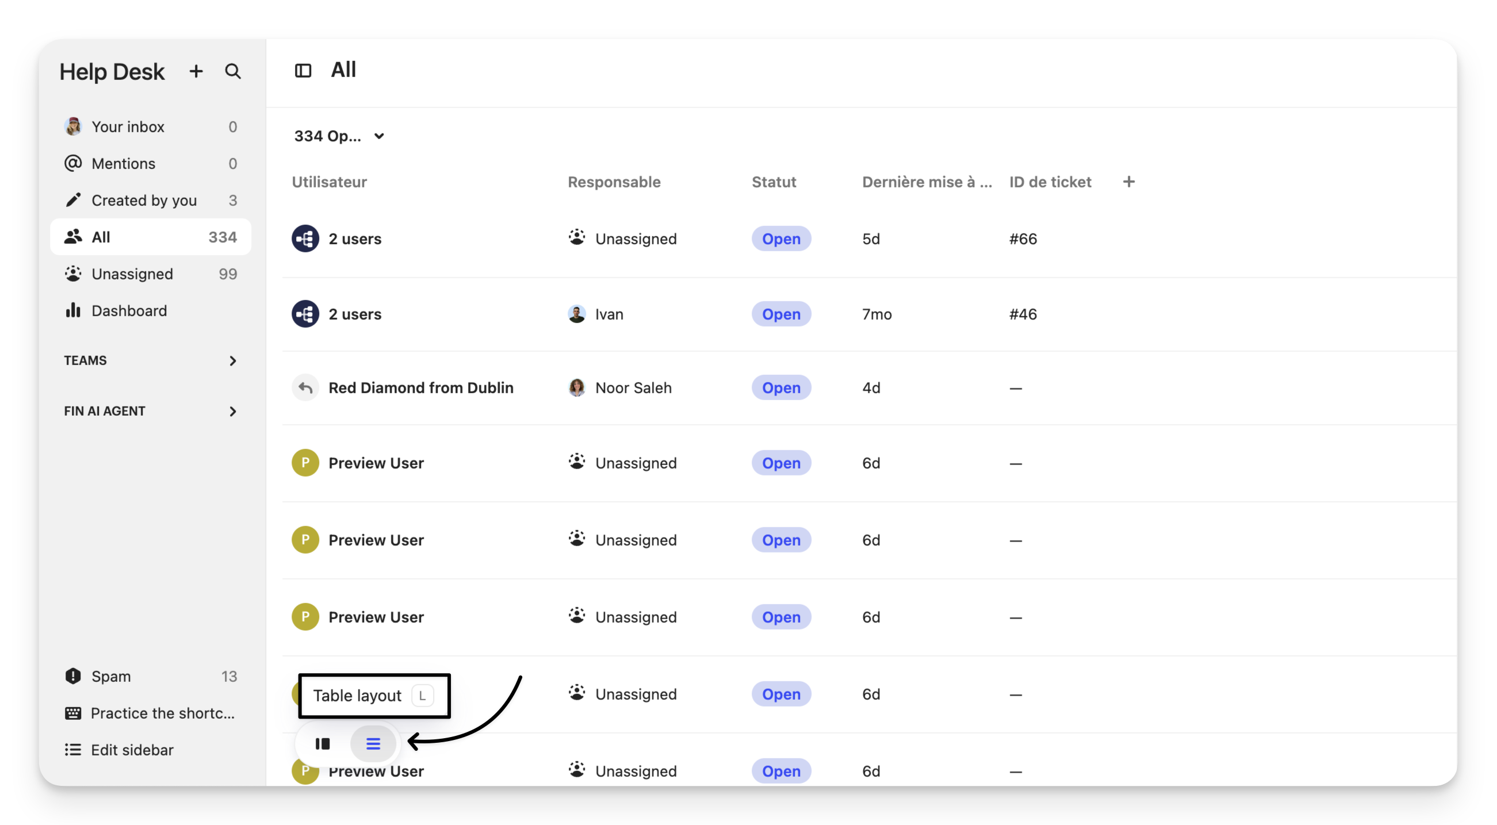Add a new column with plus icon
Viewport: 1497px width, 825px height.
point(1128,182)
